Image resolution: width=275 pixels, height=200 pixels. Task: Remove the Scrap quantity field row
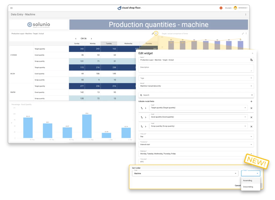click(251, 127)
